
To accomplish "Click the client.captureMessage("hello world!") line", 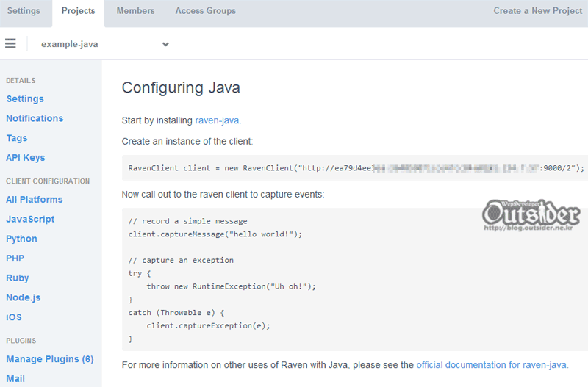I will tap(215, 234).
